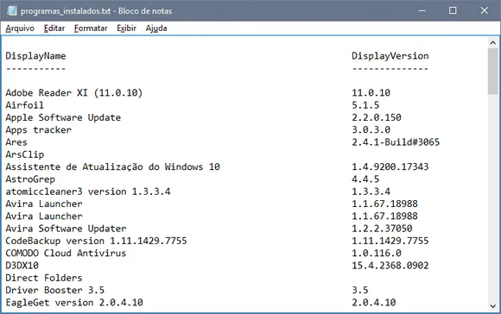The image size is (501, 314).
Task: Open the Exibir menu
Action: point(126,28)
